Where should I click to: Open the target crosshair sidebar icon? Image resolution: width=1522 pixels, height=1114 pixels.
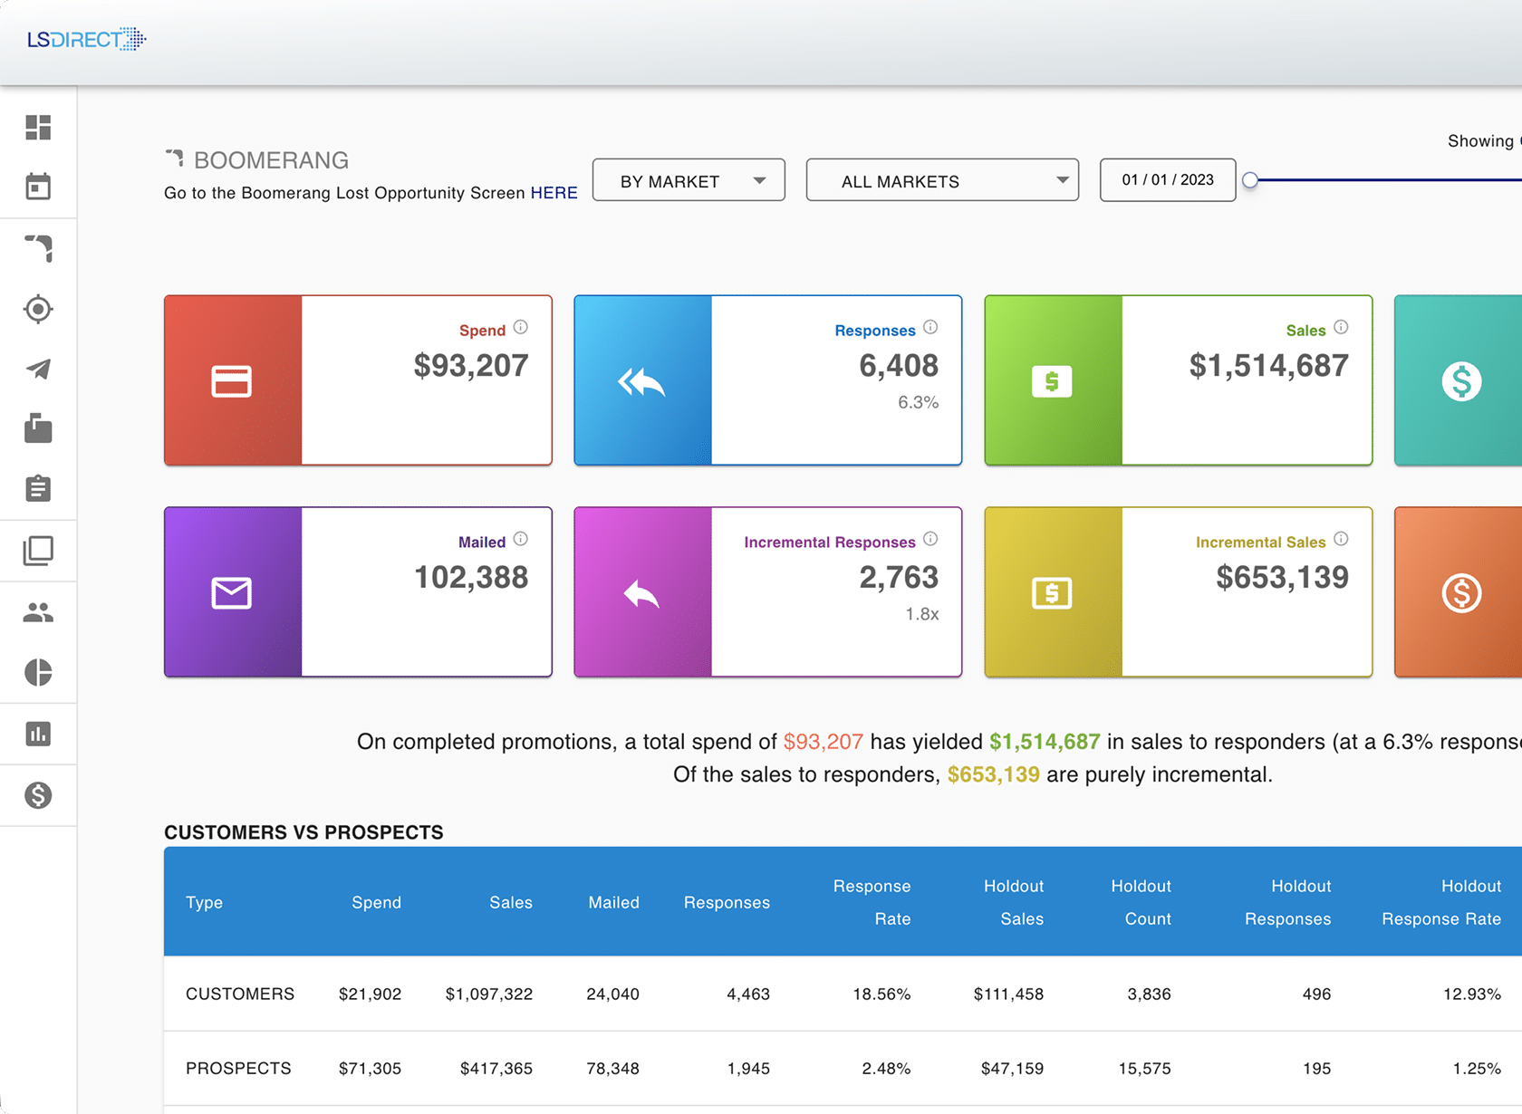click(x=38, y=309)
